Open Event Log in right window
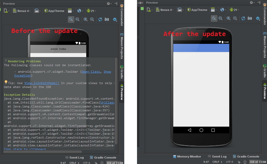The height and width of the screenshot is (164, 267). (217, 156)
